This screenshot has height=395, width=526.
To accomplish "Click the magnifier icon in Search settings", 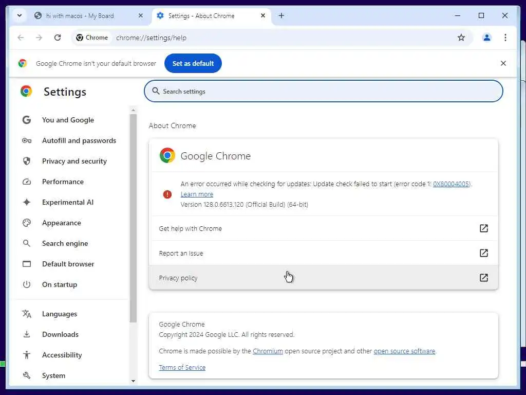I will pos(156,91).
